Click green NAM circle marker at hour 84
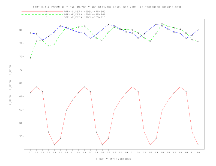This screenshot has width=216, height=166. coord(198,41)
